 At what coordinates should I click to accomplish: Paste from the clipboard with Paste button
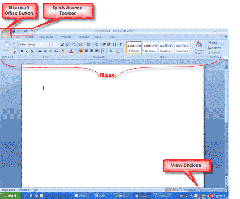coord(7,47)
